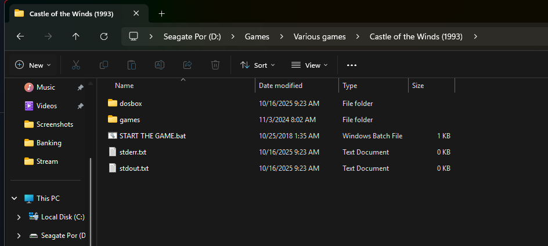Select the START THE GAME.bat file
The image size is (548, 246).
click(x=152, y=136)
